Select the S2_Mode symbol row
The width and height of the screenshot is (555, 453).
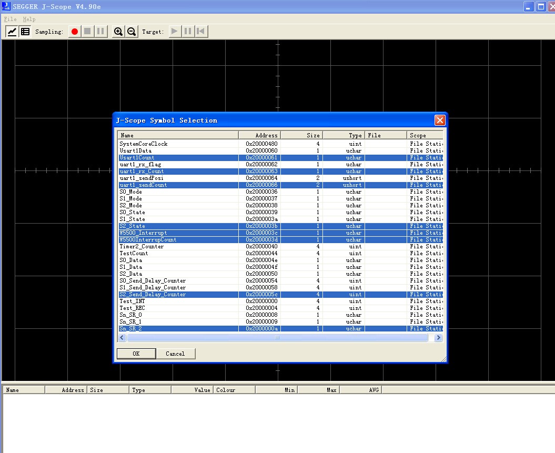click(280, 205)
